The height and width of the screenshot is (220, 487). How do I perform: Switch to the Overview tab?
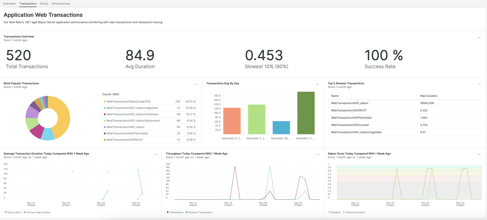(x=9, y=3)
